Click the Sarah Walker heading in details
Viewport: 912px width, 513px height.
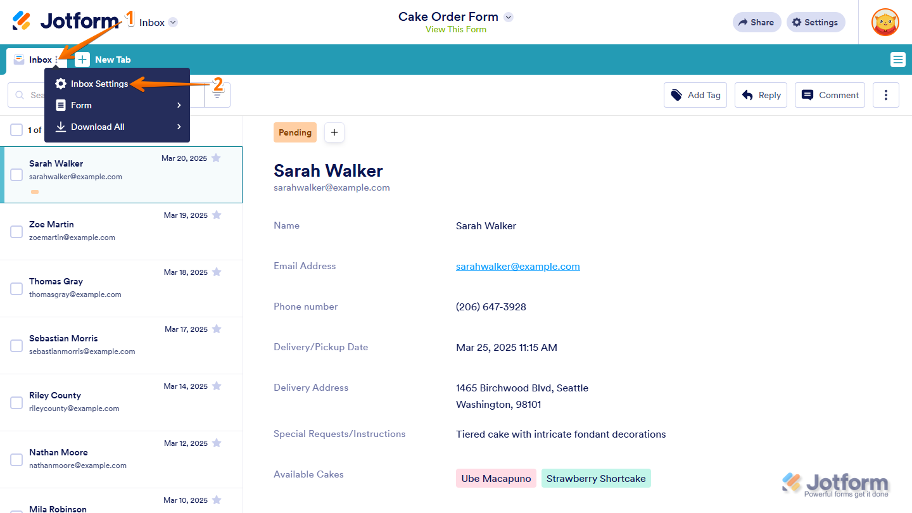328,170
